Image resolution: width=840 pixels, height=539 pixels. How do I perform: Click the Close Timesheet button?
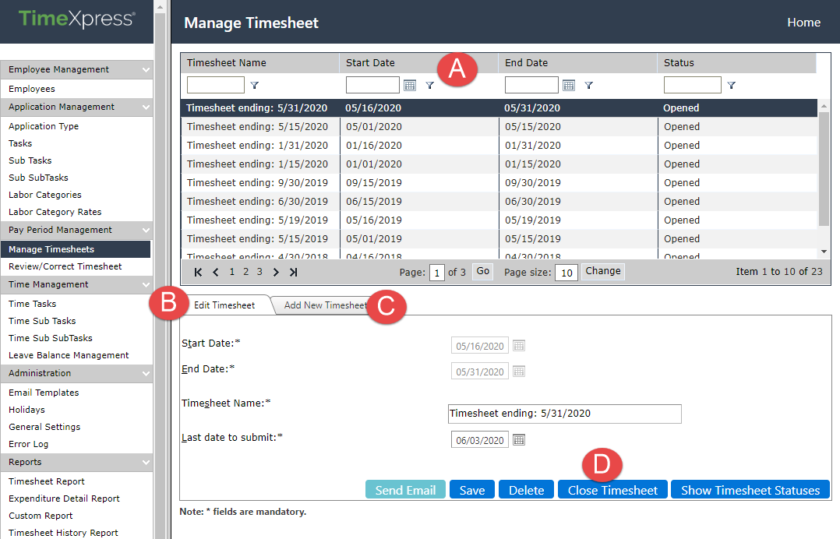coord(612,489)
